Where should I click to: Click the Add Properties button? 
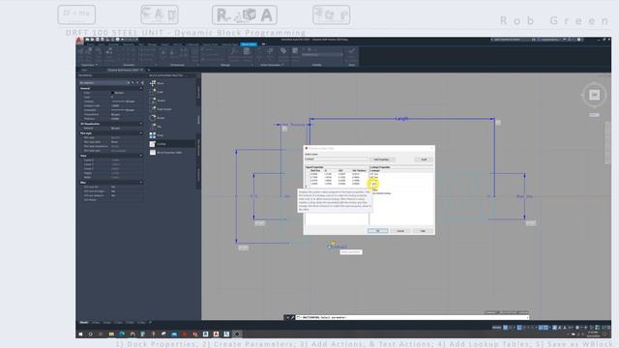pyautogui.click(x=382, y=159)
